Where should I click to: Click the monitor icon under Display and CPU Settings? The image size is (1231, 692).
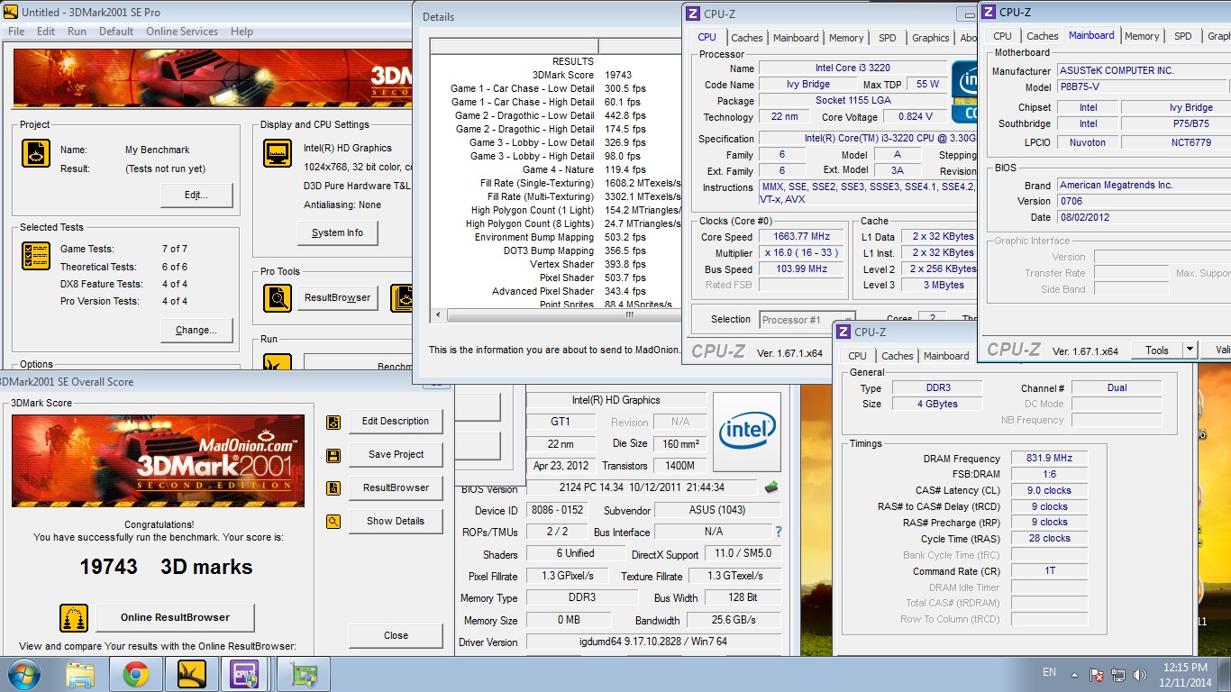(x=278, y=153)
